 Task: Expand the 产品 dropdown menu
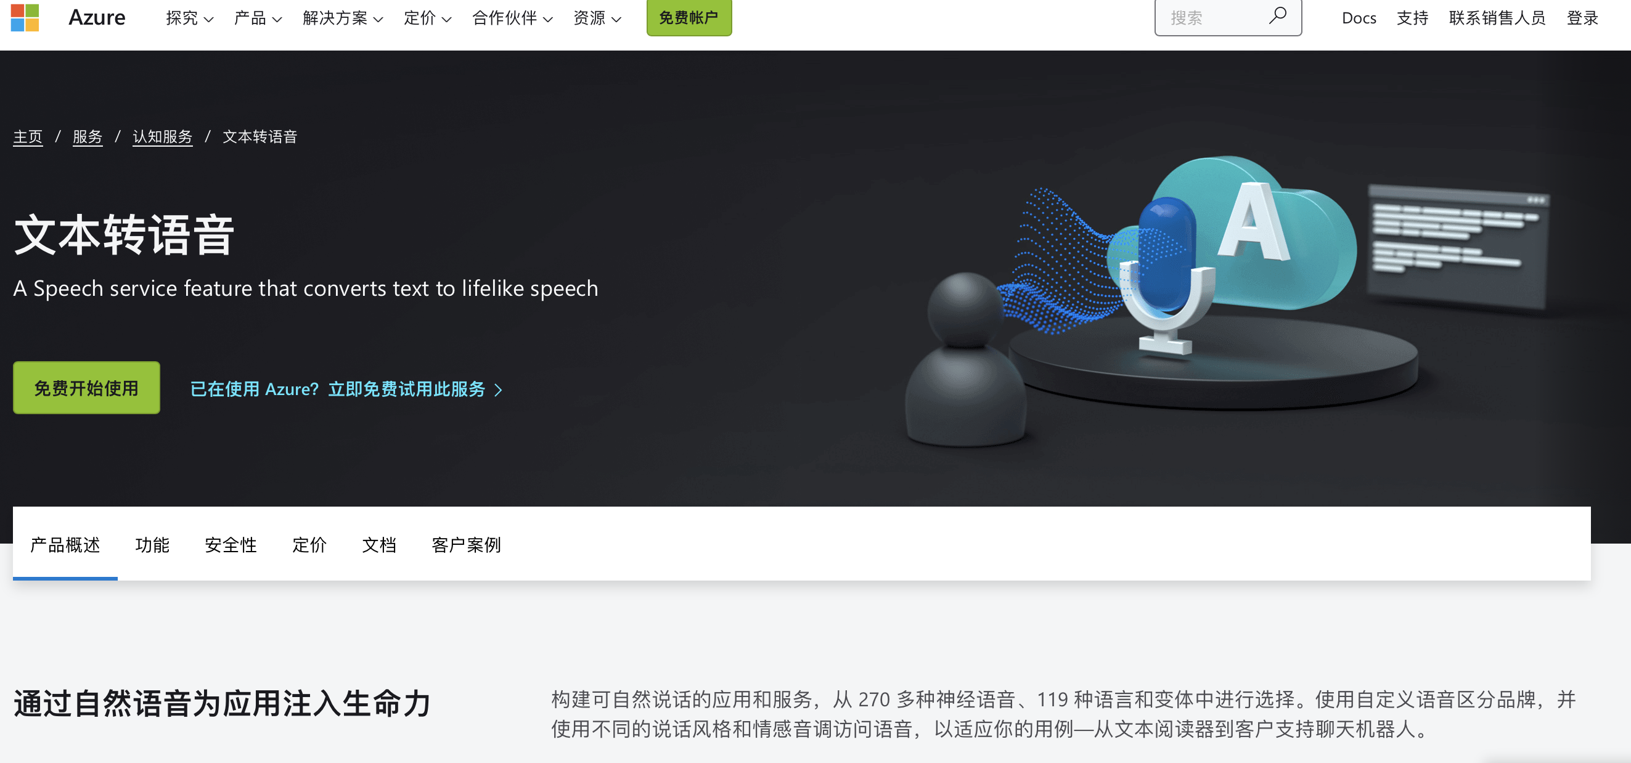pyautogui.click(x=258, y=18)
